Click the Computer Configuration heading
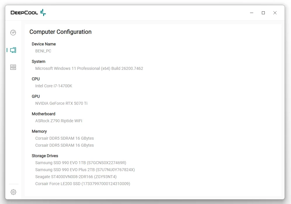 coord(60,32)
